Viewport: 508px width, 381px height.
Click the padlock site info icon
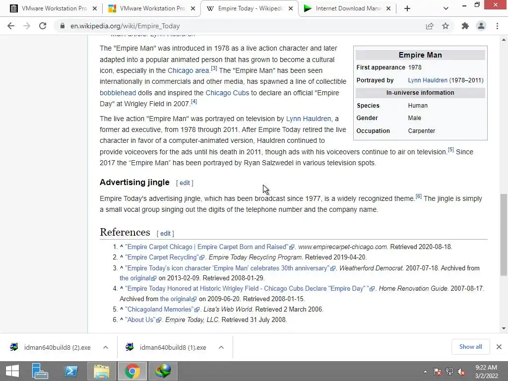click(x=62, y=26)
